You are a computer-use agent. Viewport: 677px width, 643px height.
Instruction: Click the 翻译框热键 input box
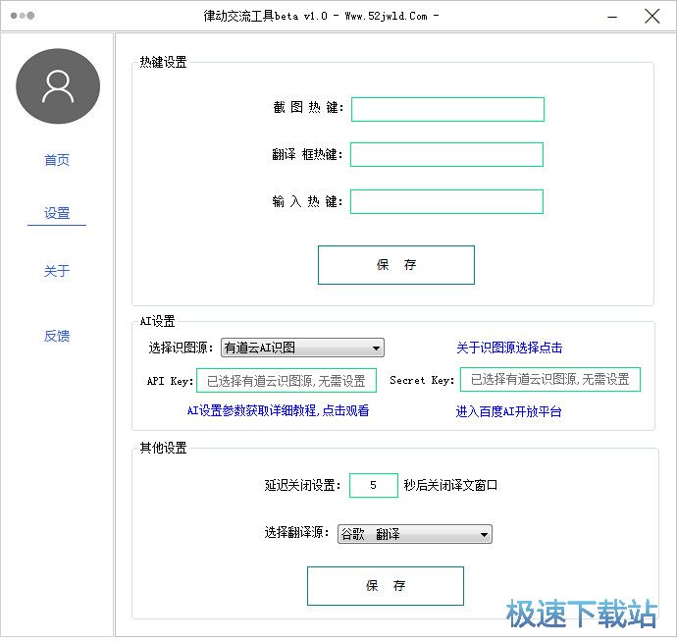click(x=446, y=155)
